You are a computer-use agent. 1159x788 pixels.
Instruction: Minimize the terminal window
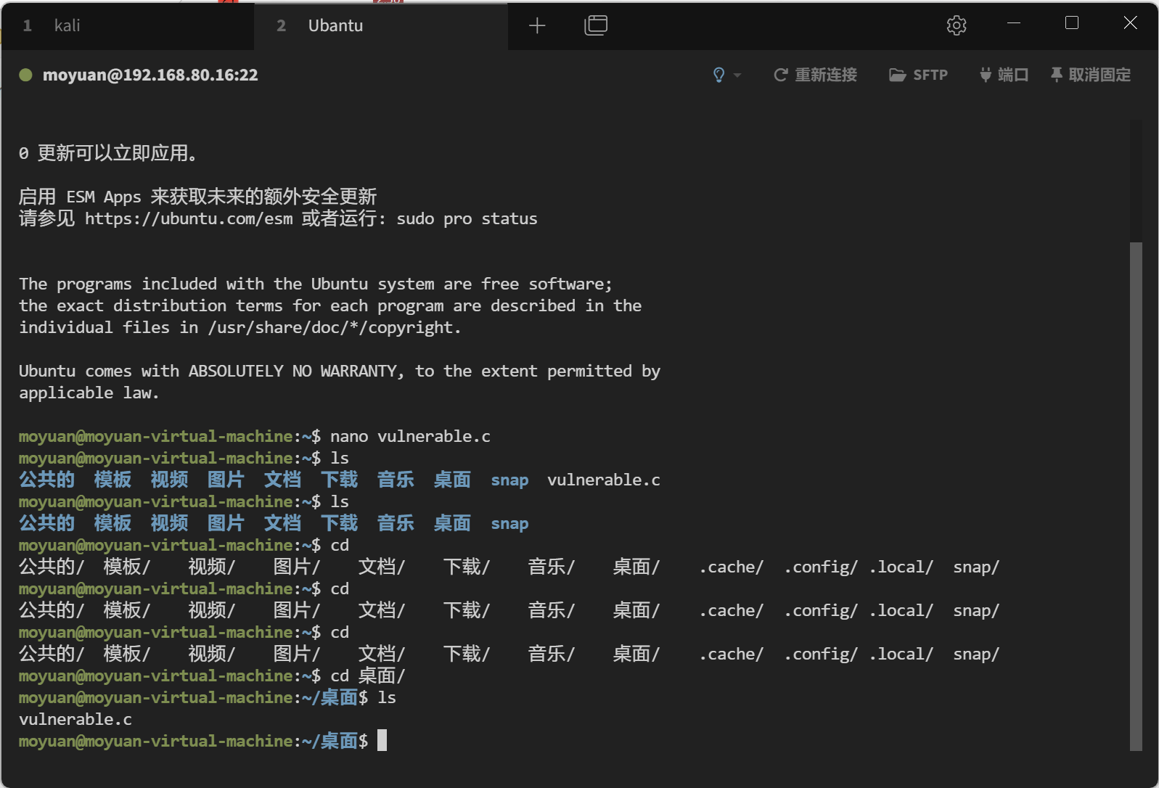tap(1014, 23)
